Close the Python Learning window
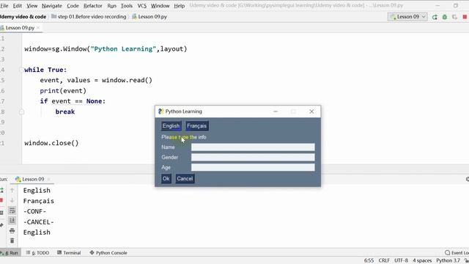This screenshot has height=264, width=469. pos(311,111)
